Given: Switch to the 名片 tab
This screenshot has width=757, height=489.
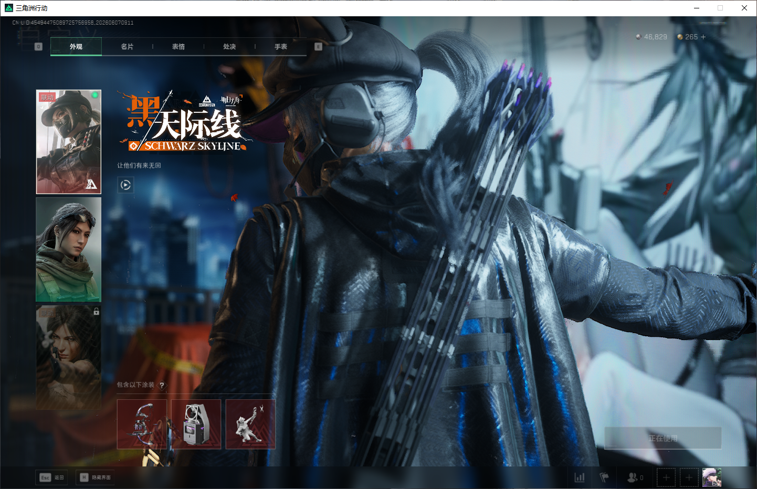Looking at the screenshot, I should click(127, 47).
